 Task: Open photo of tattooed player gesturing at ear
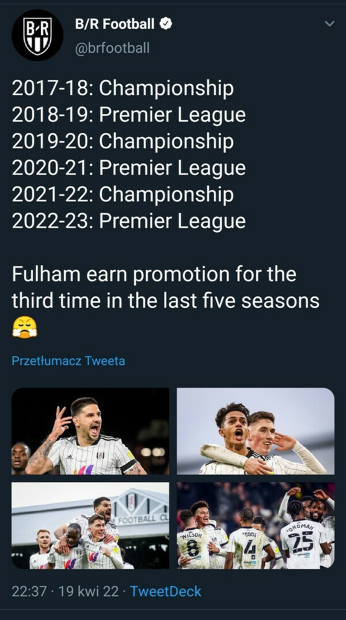click(x=91, y=431)
